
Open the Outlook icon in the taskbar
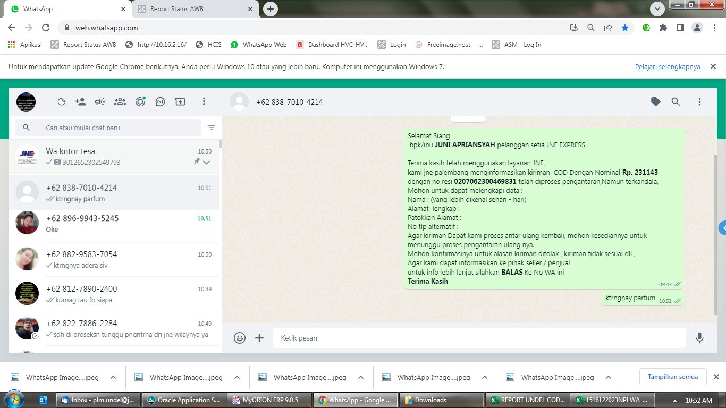44,400
